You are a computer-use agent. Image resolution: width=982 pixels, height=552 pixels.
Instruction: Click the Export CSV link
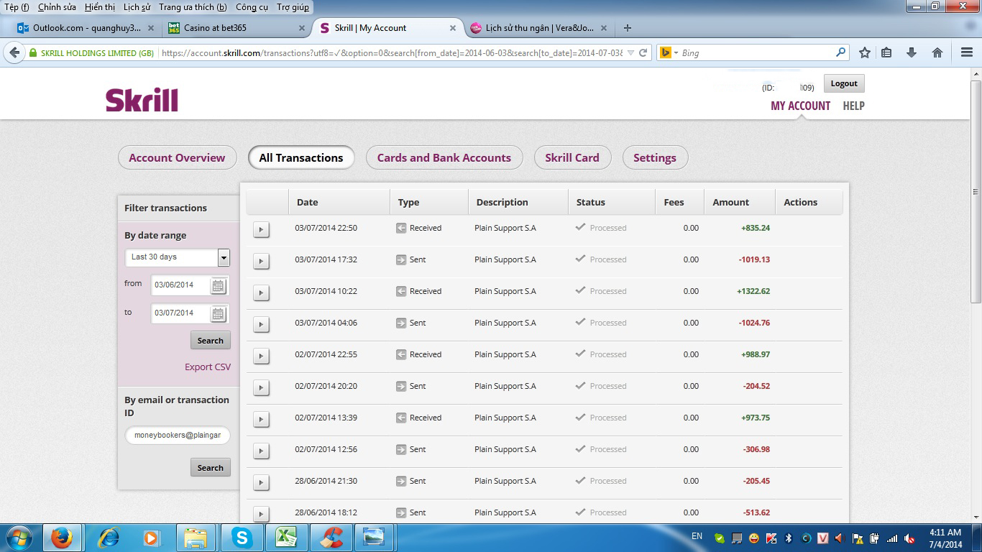[208, 367]
